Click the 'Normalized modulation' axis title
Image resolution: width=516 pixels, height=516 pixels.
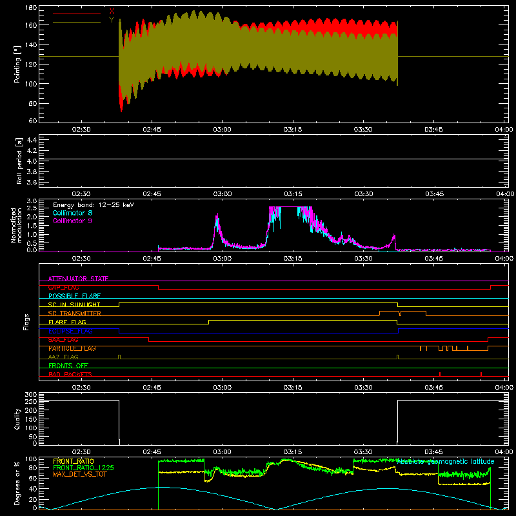[x=16, y=225]
